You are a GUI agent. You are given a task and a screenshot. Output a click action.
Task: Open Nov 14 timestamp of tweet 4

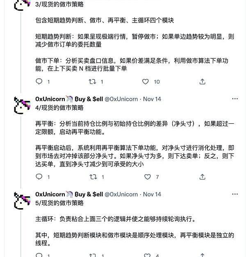click(152, 99)
